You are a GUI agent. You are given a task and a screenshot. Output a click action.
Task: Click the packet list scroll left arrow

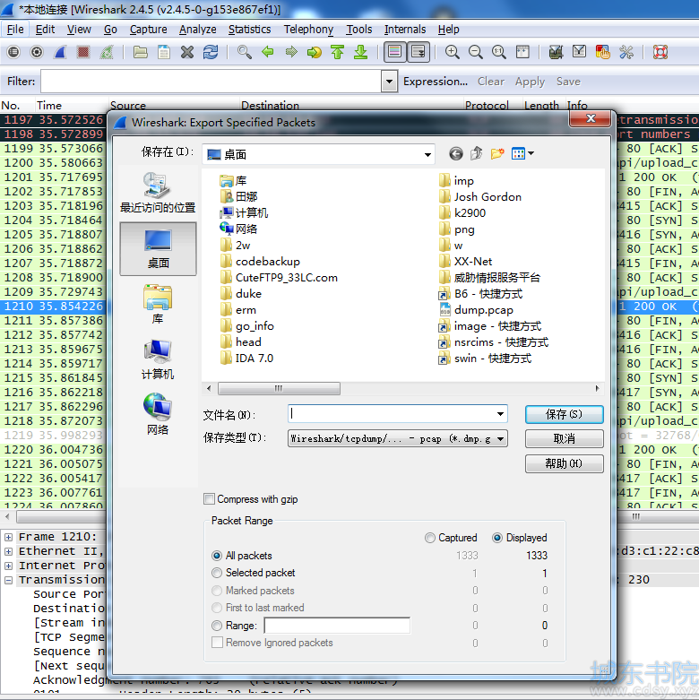[7, 516]
